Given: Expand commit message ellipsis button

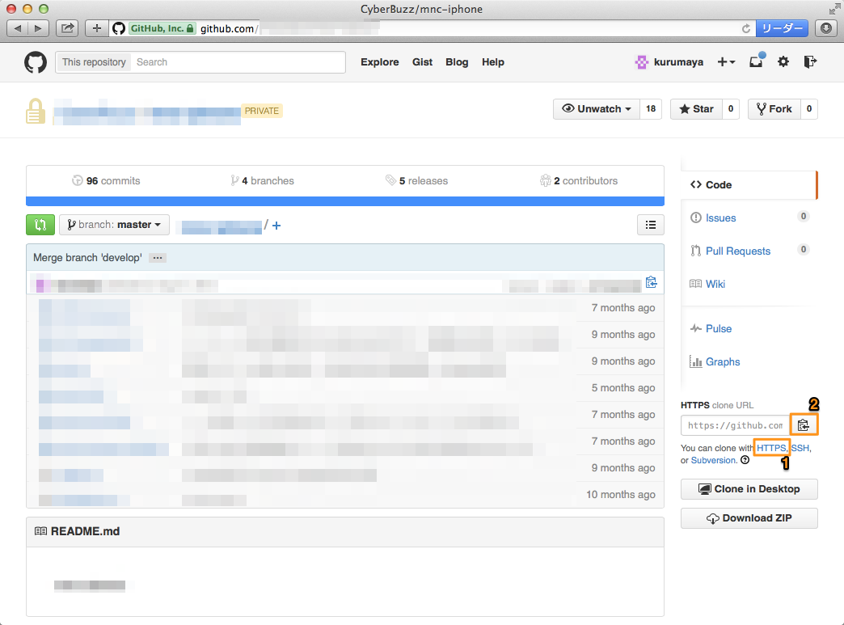Looking at the screenshot, I should coord(157,258).
